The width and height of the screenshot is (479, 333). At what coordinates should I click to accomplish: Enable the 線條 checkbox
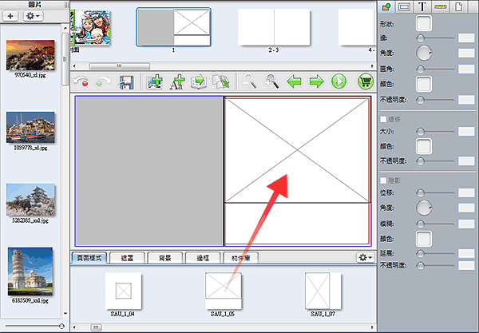click(x=383, y=119)
